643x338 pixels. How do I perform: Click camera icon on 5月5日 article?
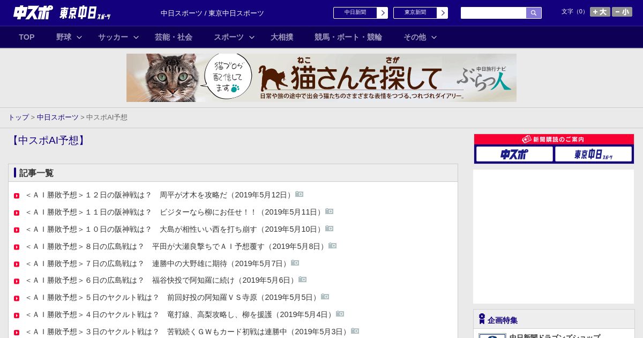pyautogui.click(x=325, y=297)
